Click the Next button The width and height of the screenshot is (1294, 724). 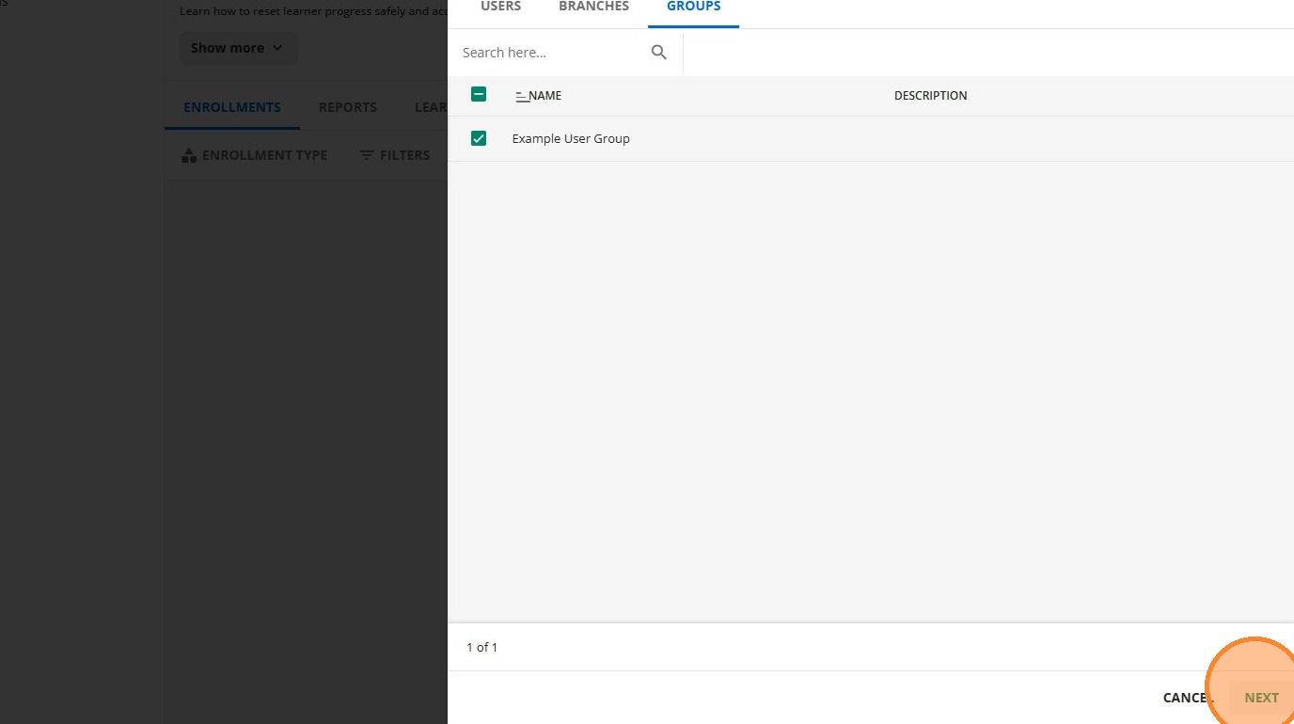coord(1261,698)
